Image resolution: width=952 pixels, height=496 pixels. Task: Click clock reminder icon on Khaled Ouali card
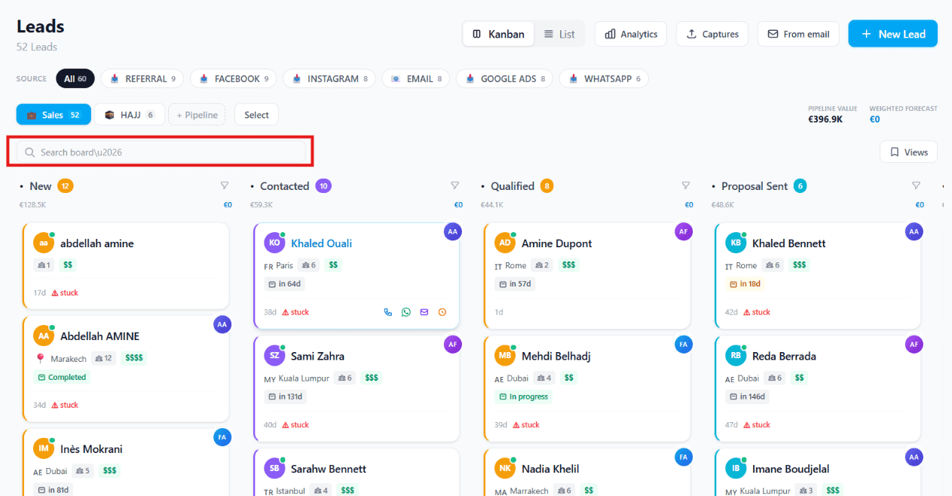[x=442, y=312]
